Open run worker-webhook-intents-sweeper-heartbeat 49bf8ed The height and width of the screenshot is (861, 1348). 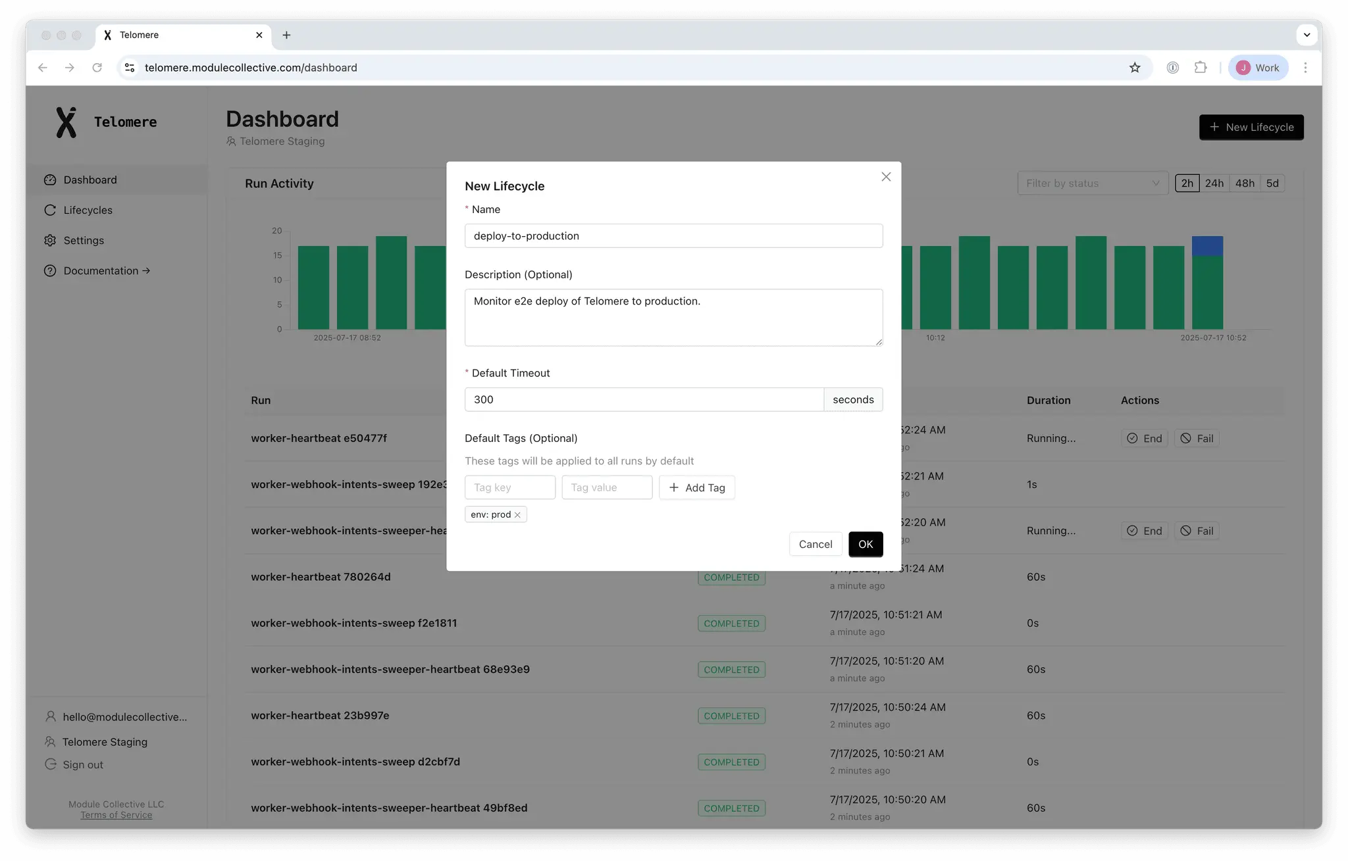[x=389, y=808]
